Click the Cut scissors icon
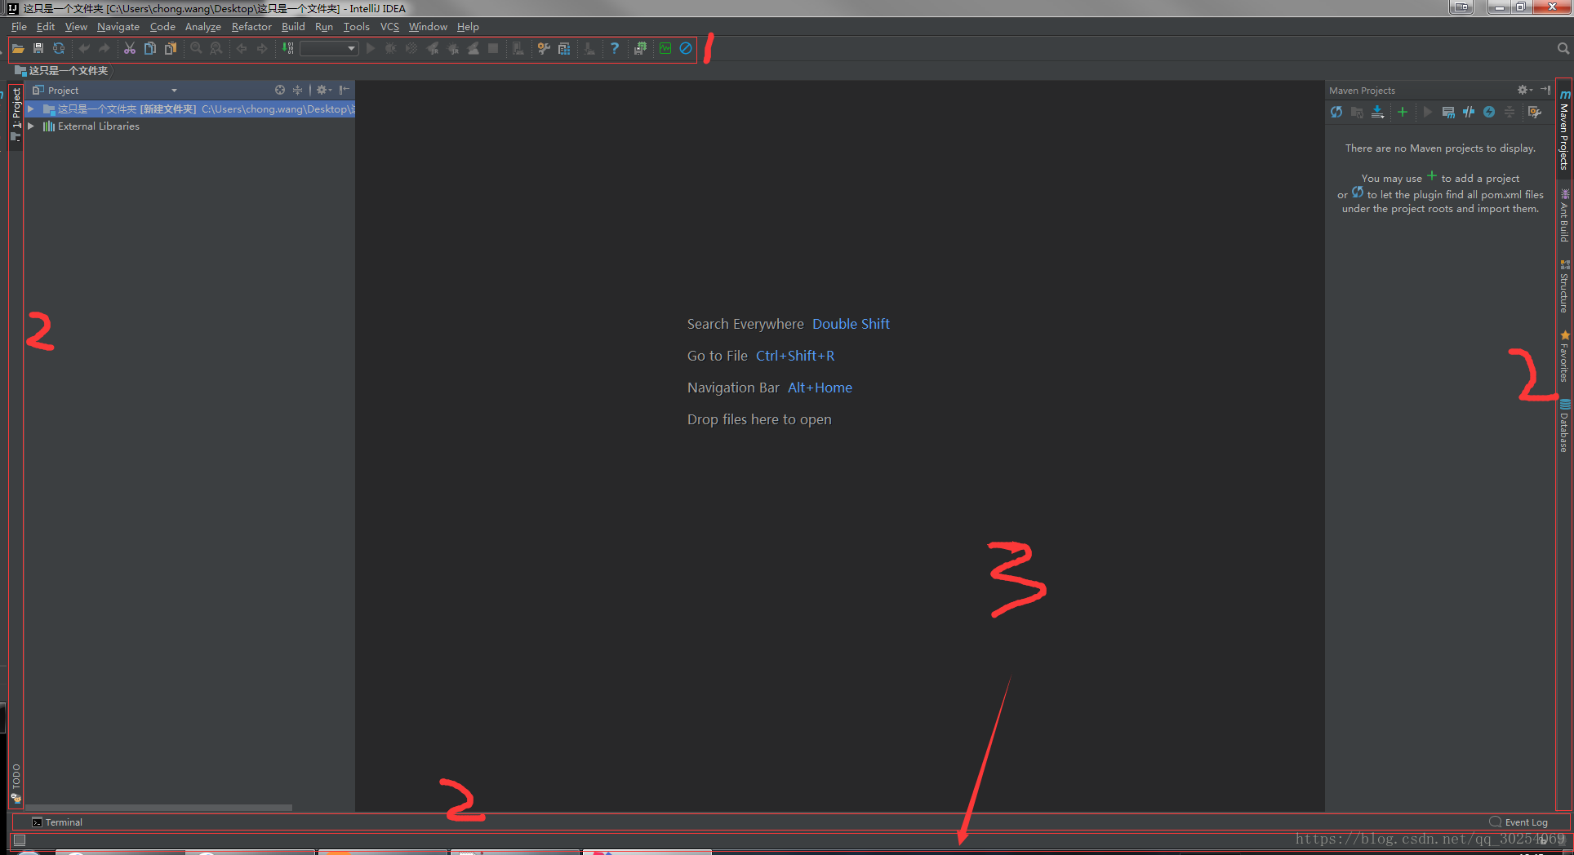The image size is (1574, 855). click(x=130, y=49)
